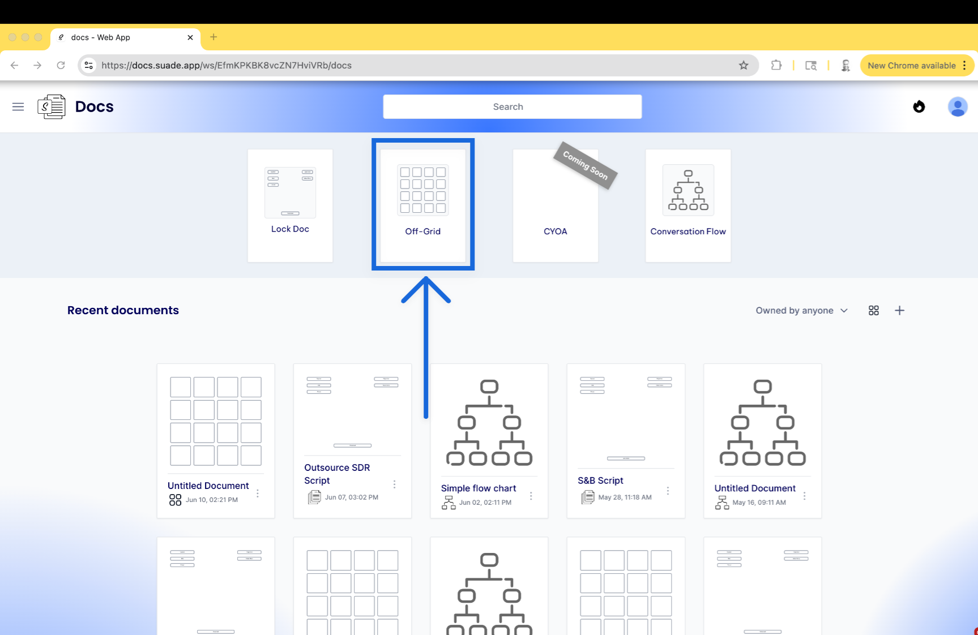The image size is (978, 635).
Task: Open Untitled Document May 16 flow thumbnail
Action: pos(763,423)
